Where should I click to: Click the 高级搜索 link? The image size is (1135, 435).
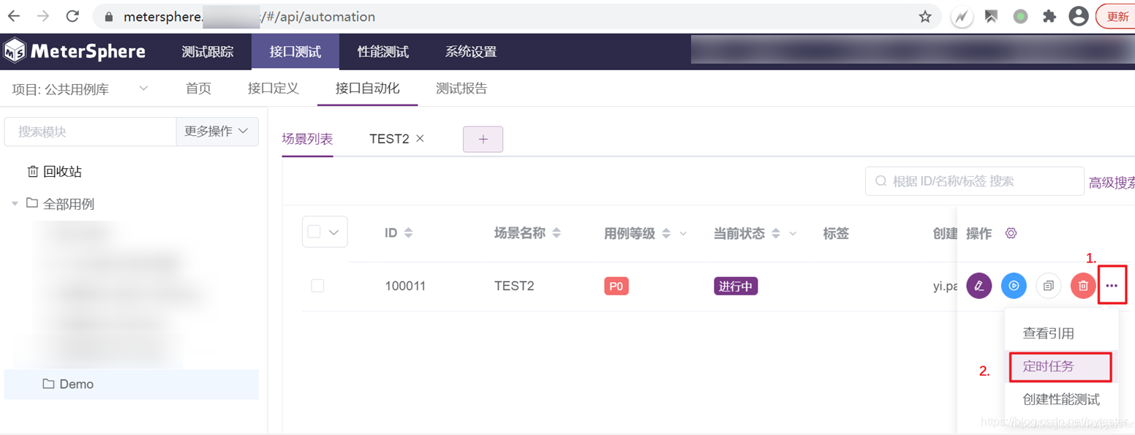click(x=1112, y=183)
